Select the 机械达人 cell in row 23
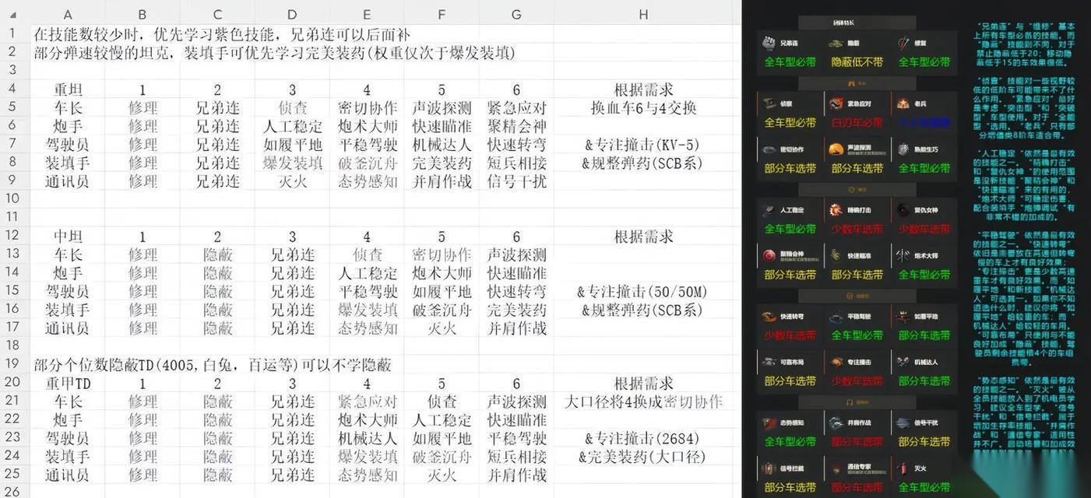 pos(367,439)
